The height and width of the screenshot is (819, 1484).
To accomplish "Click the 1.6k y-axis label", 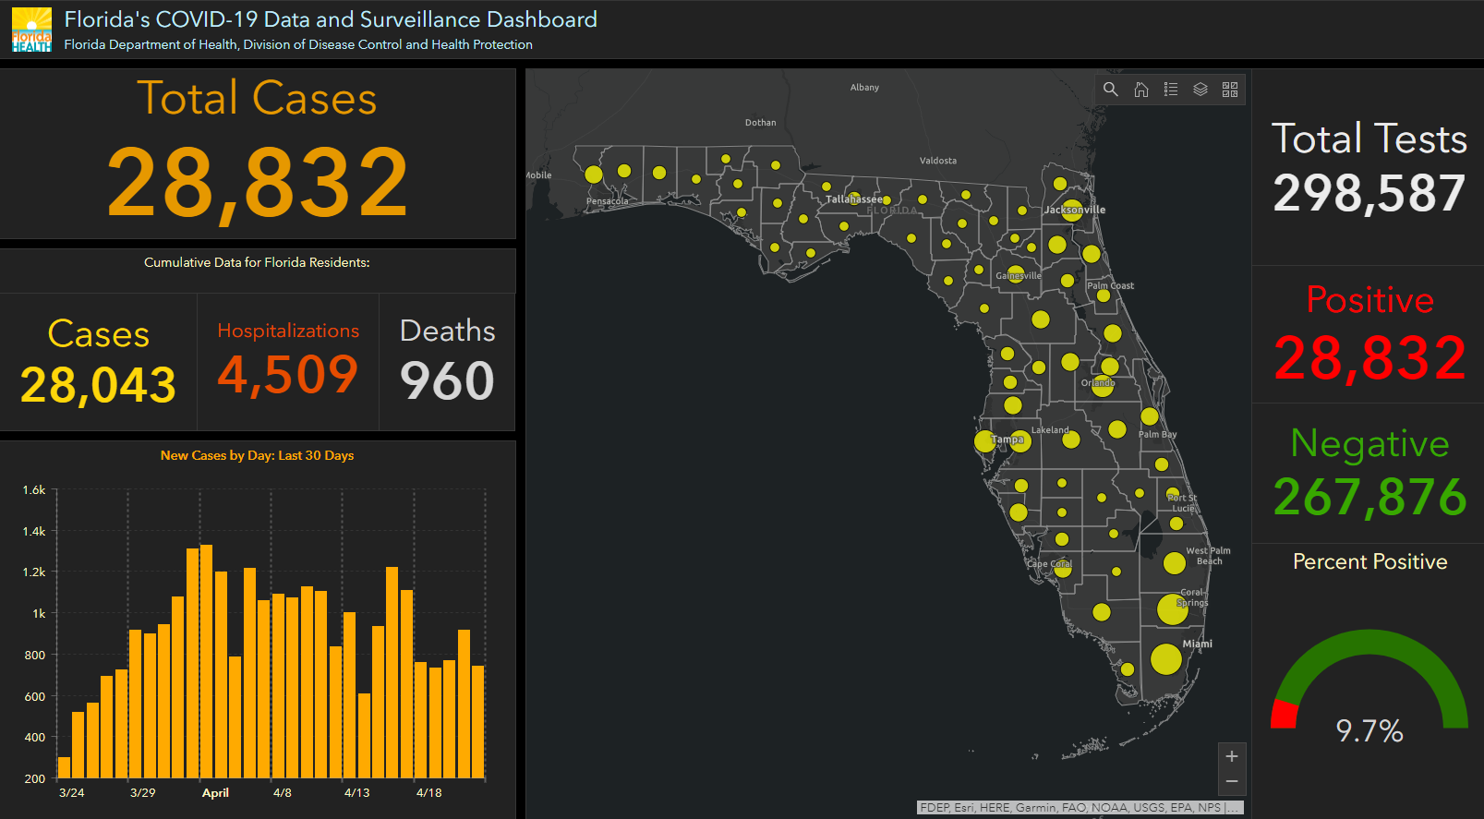I will (x=34, y=489).
